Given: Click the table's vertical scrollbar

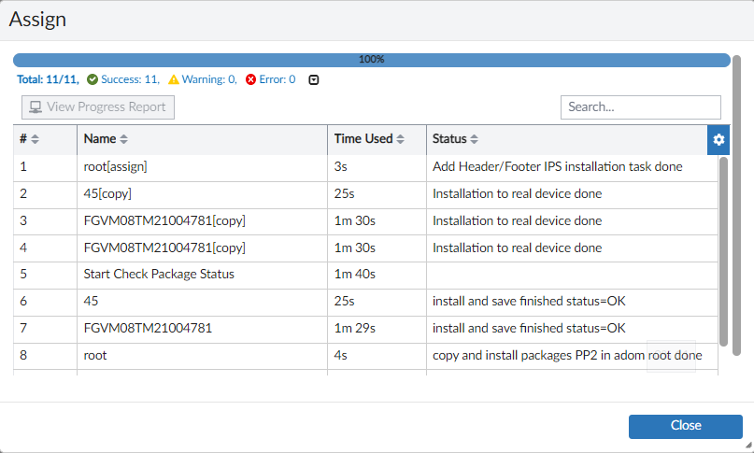Looking at the screenshot, I should [723, 252].
